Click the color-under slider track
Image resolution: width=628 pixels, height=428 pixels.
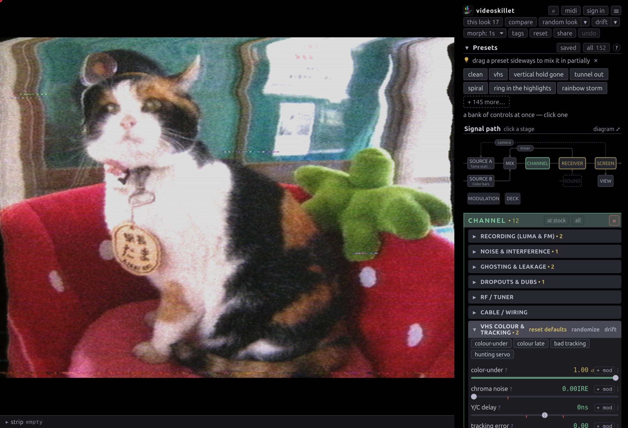pos(545,378)
